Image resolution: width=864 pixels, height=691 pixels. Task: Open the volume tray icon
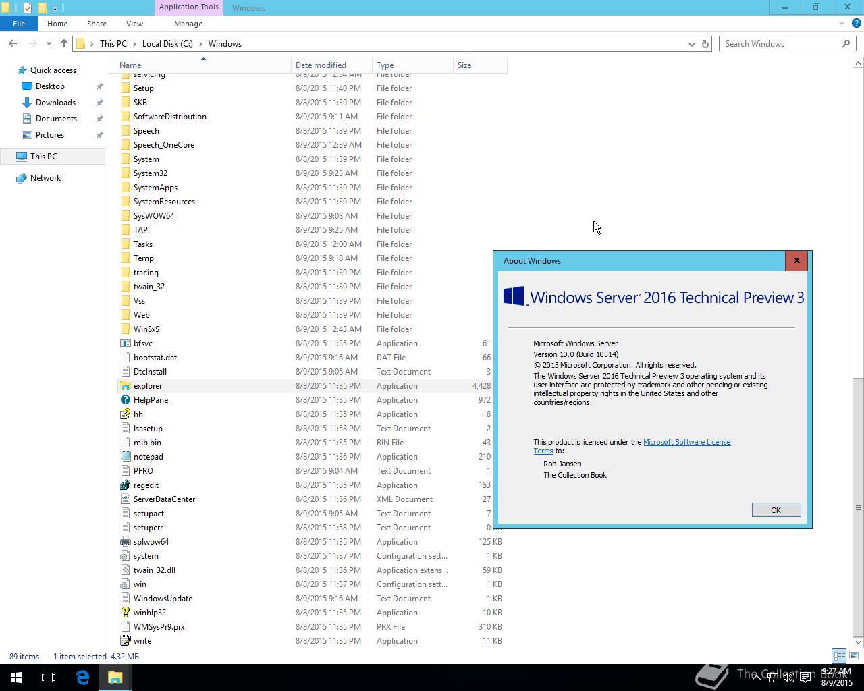point(788,678)
